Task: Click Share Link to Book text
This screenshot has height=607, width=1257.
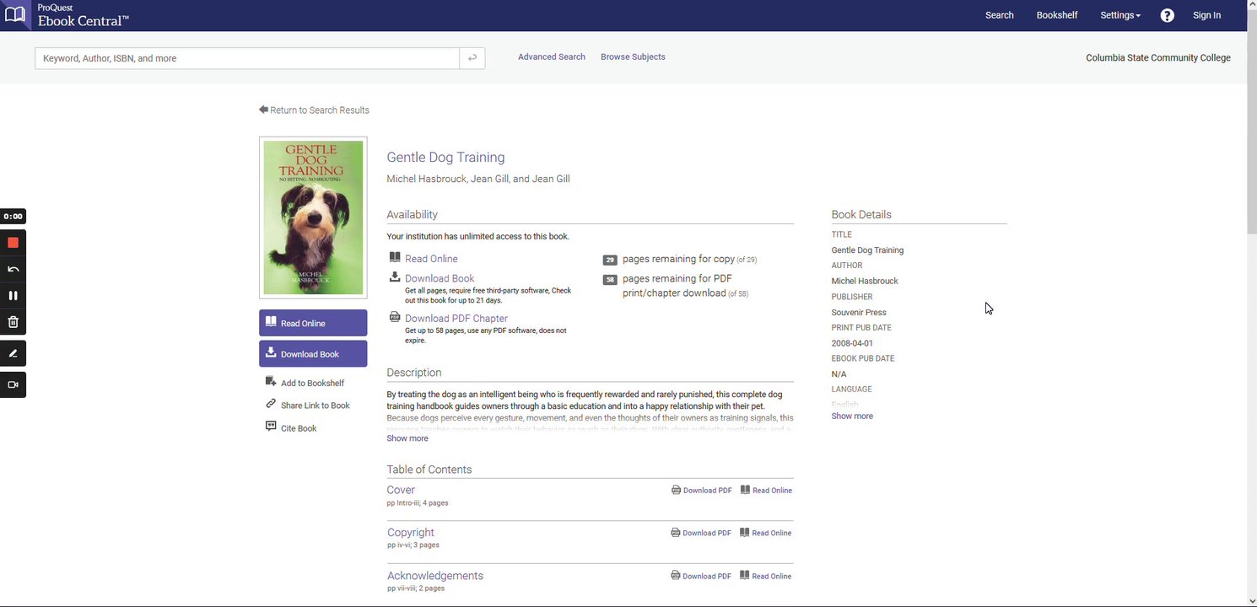Action: pos(316,406)
